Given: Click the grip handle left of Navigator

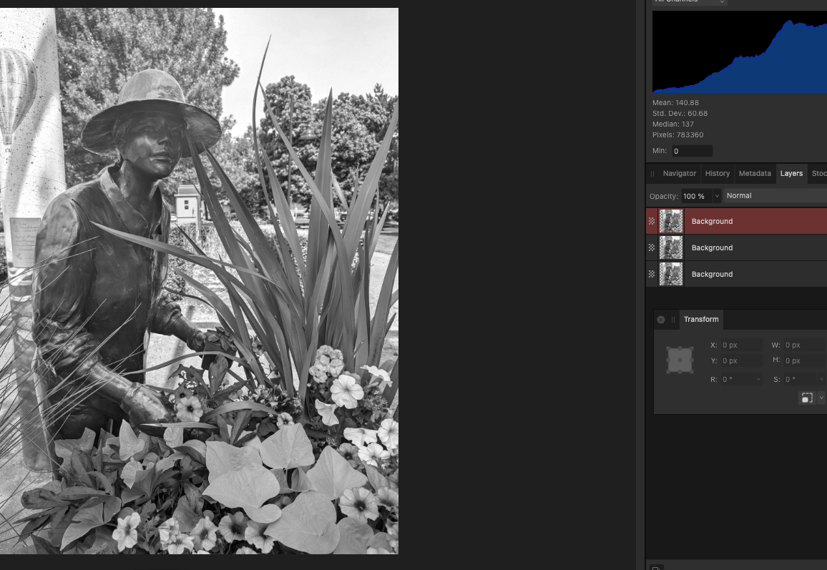Looking at the screenshot, I should coord(652,174).
